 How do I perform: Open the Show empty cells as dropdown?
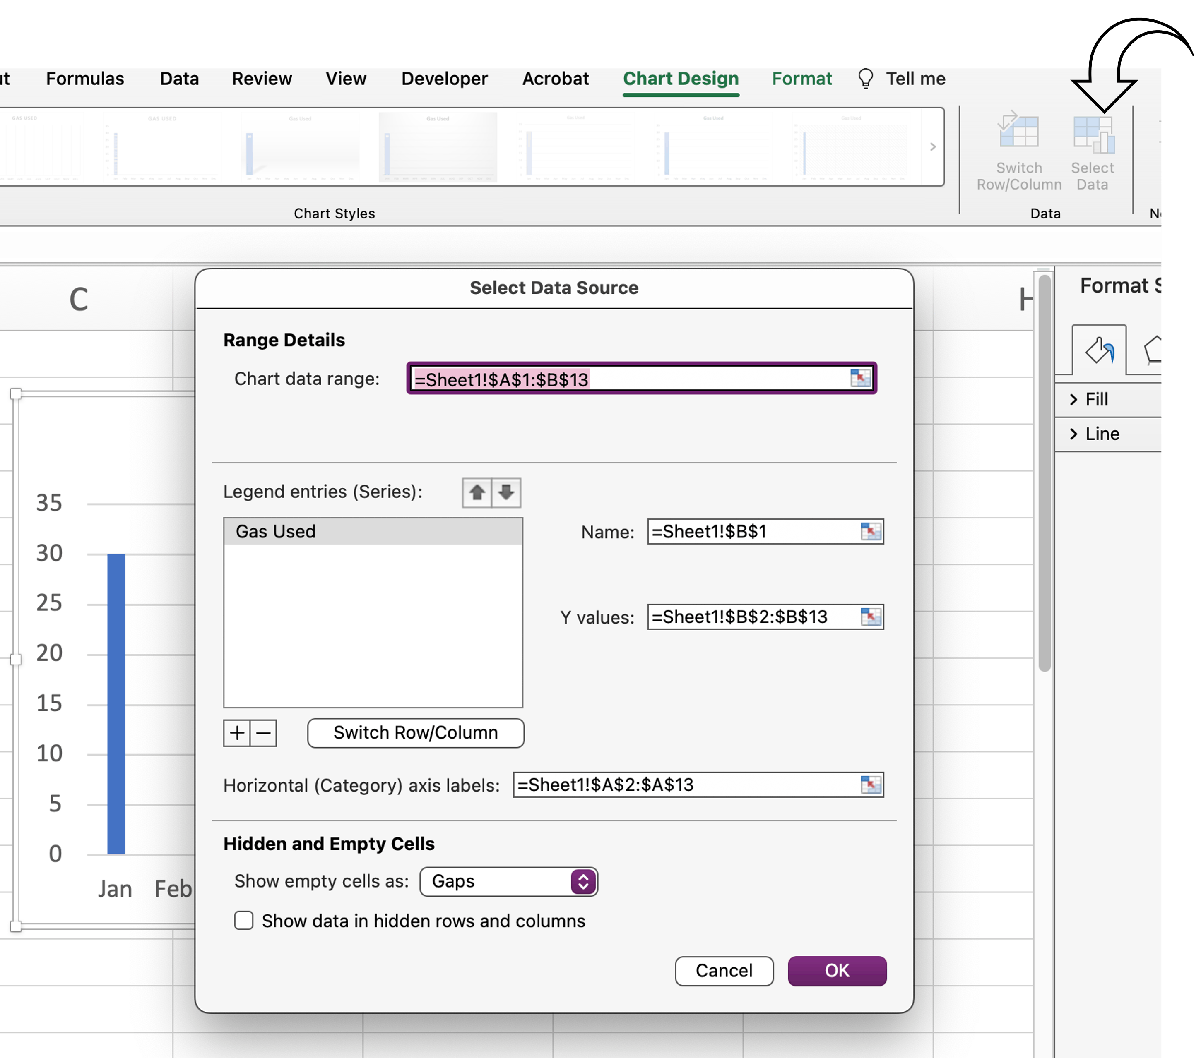(x=509, y=881)
